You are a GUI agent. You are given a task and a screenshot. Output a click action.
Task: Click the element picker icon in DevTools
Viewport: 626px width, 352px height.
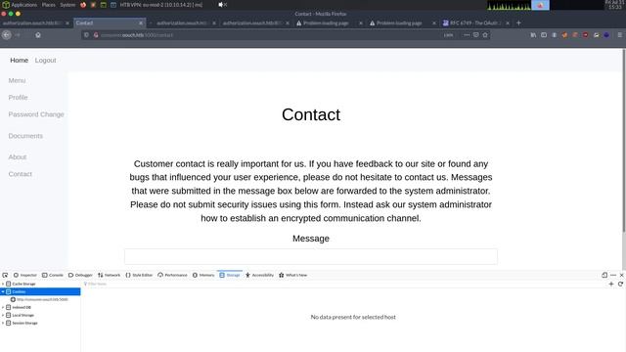[5, 275]
